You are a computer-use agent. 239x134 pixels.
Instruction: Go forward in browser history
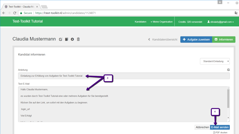coord(9,13)
